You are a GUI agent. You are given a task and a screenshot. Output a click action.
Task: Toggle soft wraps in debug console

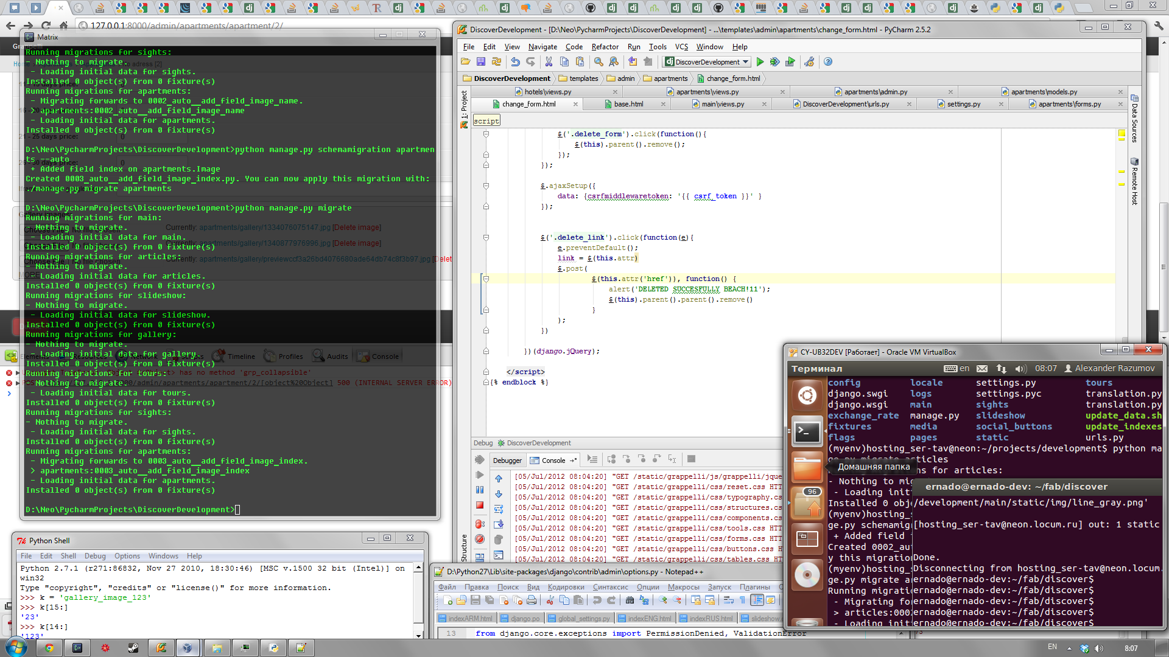click(x=499, y=509)
